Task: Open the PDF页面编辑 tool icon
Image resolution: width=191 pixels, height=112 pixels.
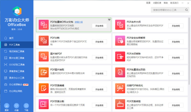Action: [44, 88]
